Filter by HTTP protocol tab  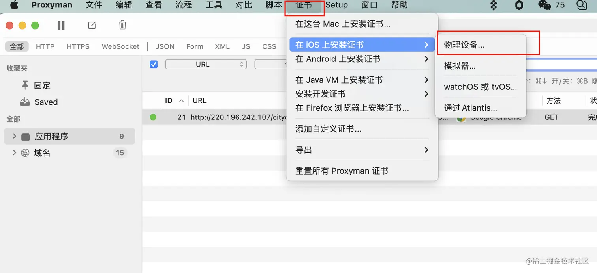pyautogui.click(x=45, y=46)
